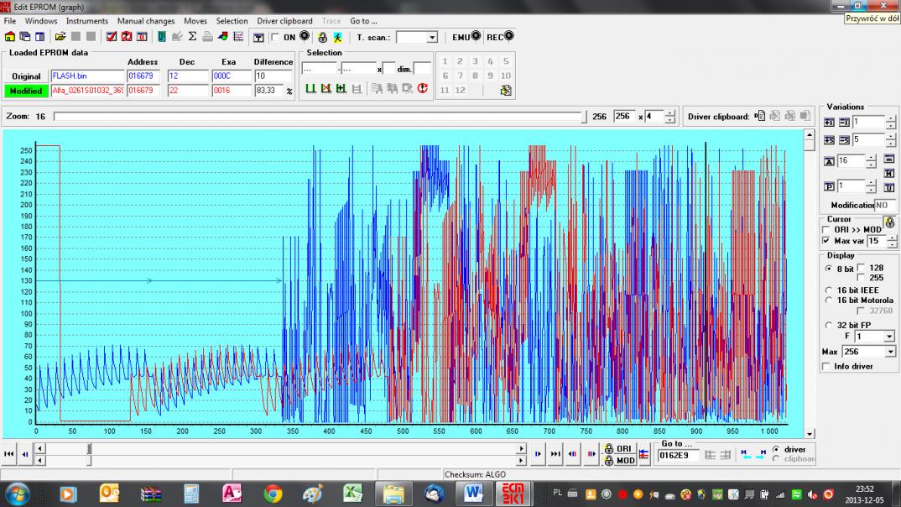Click the skip-to-end navigation button
The height and width of the screenshot is (507, 901).
(x=555, y=453)
